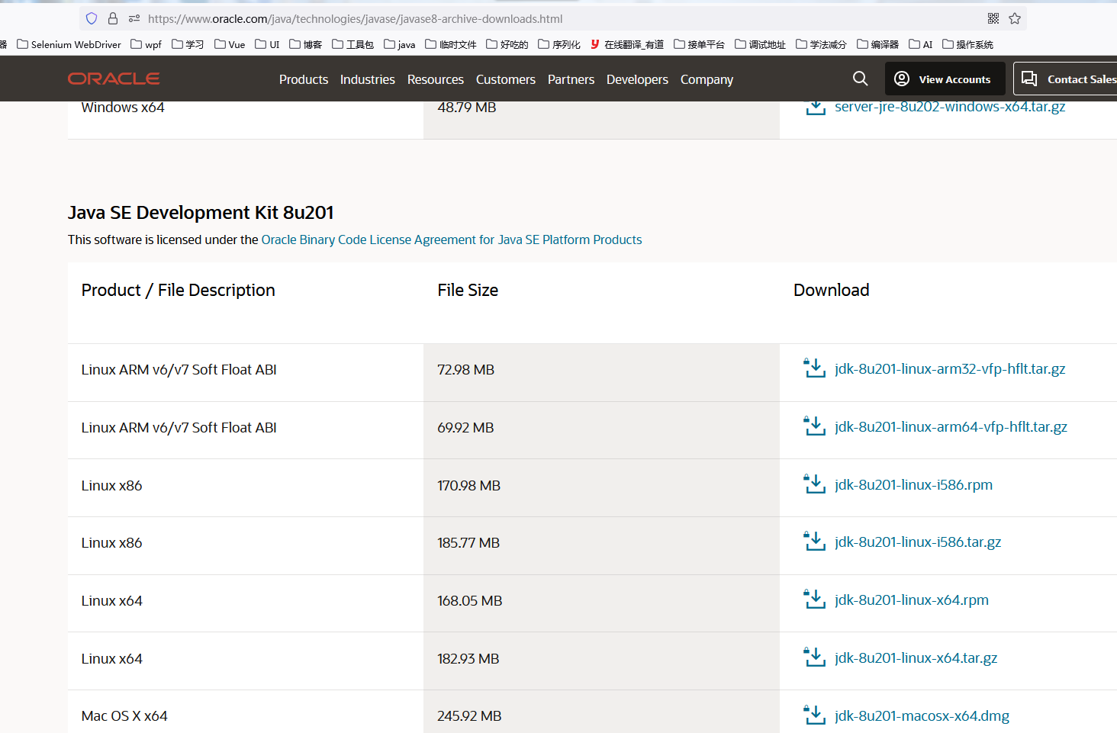Click the tracking protection shield icon
The height and width of the screenshot is (733, 1117).
[92, 18]
